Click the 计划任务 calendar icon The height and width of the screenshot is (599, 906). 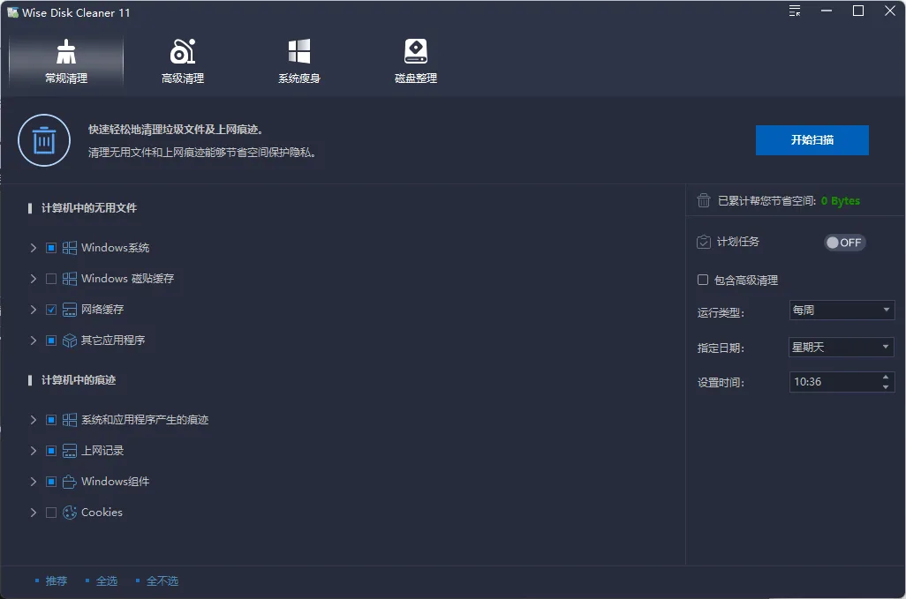pos(703,242)
